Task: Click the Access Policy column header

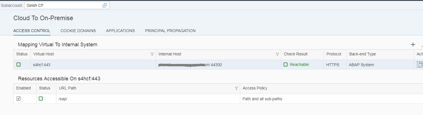Action: [255, 88]
